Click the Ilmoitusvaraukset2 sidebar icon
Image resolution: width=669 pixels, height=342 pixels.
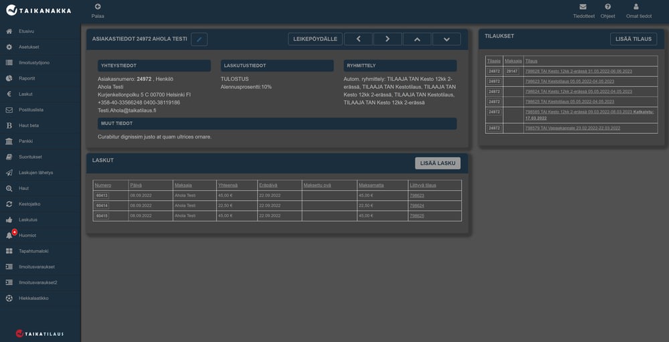coord(9,282)
